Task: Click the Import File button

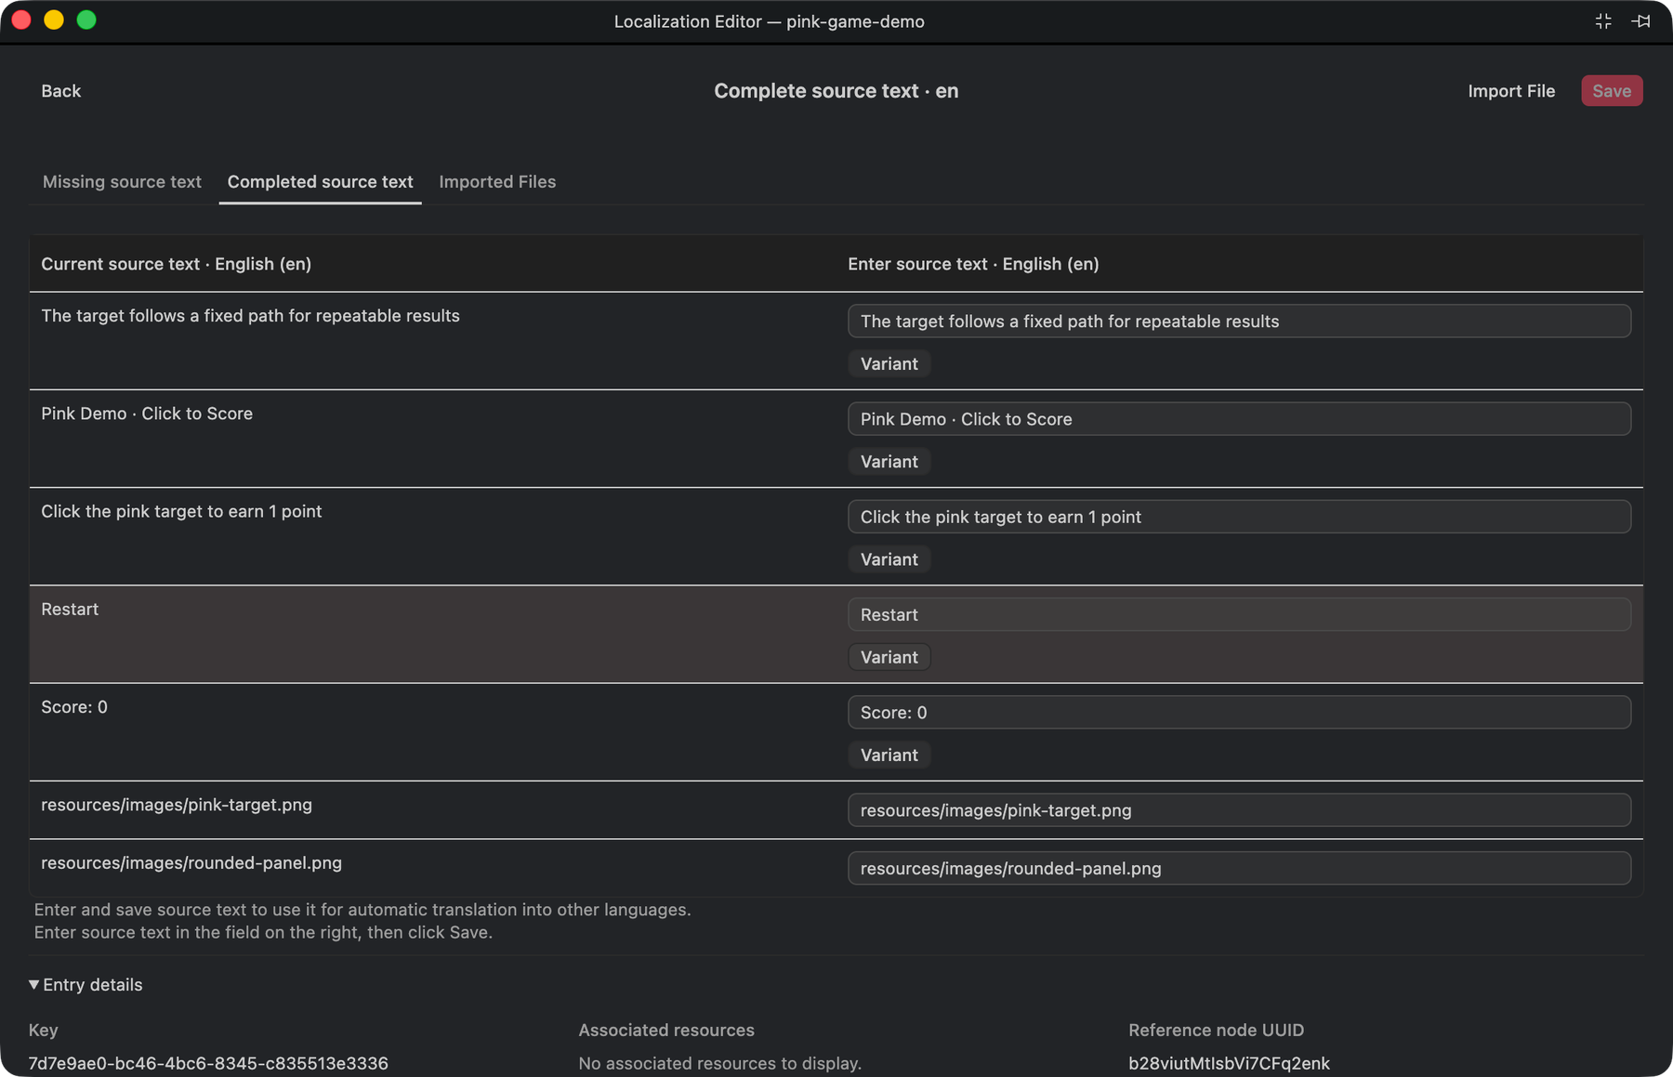Action: click(x=1511, y=91)
